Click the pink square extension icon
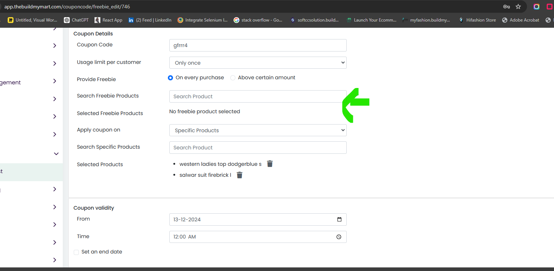This screenshot has height=271, width=554. click(x=550, y=7)
